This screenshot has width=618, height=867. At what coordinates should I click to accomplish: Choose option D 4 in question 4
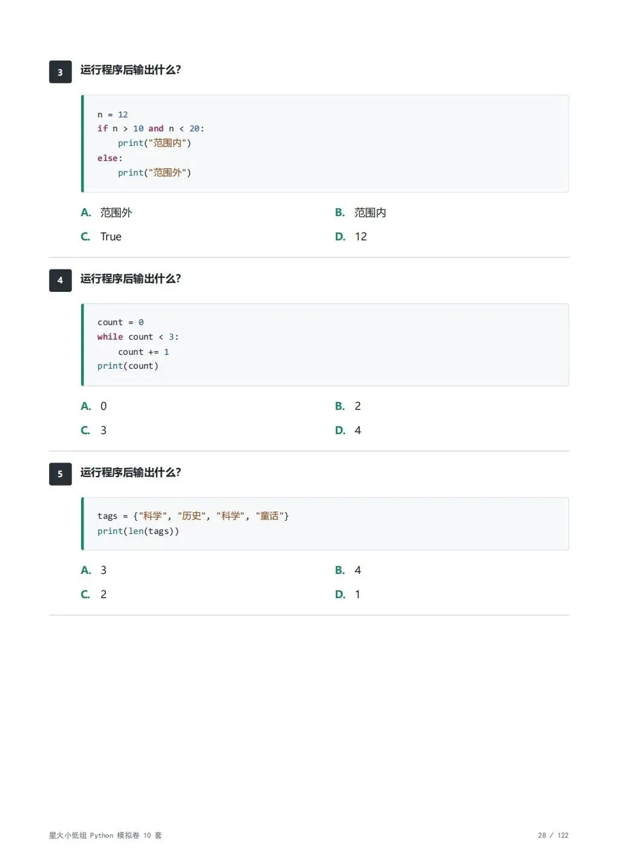point(348,430)
